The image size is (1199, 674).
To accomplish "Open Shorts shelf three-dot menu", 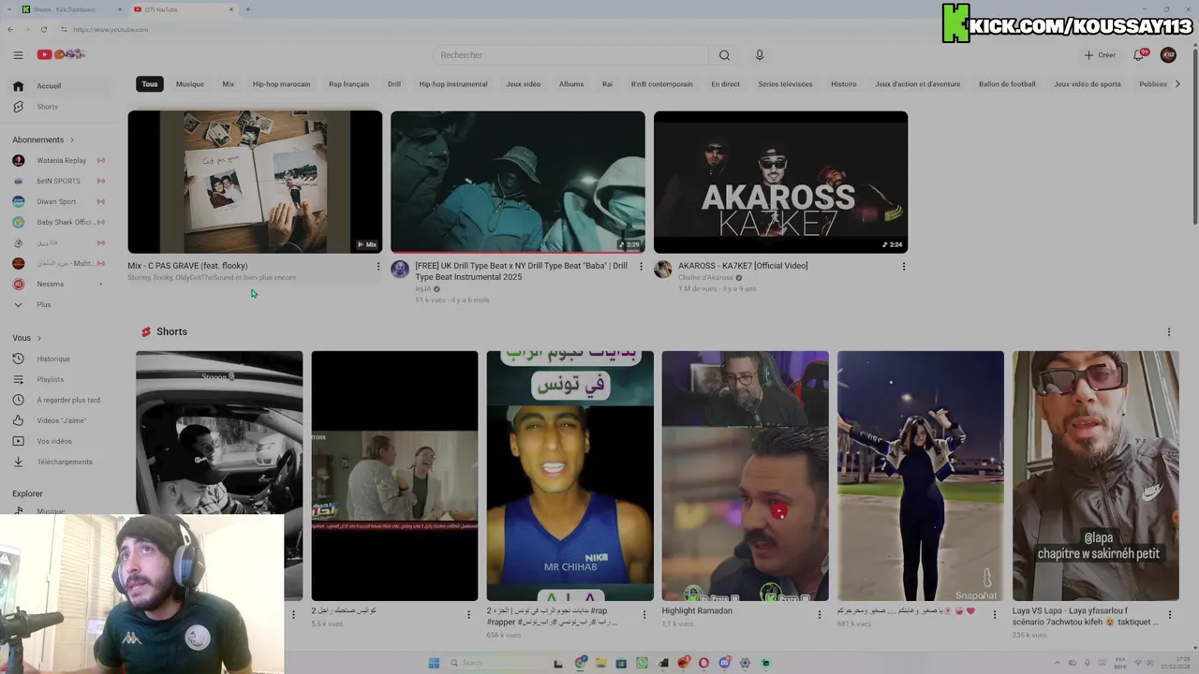I will [x=1169, y=331].
